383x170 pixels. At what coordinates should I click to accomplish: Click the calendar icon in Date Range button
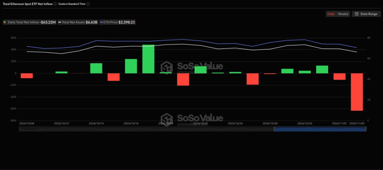coord(357,14)
